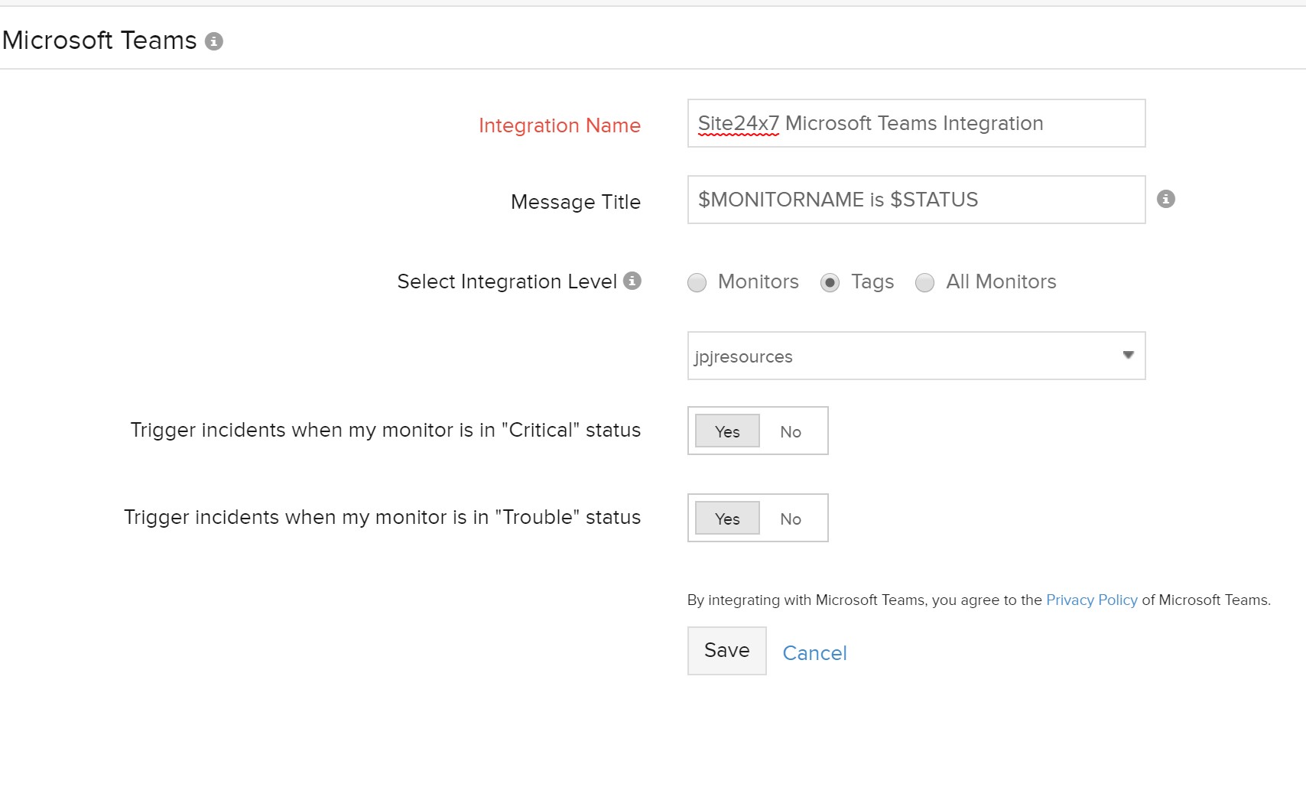Cancel the integration setup
1306x800 pixels.
[814, 653]
